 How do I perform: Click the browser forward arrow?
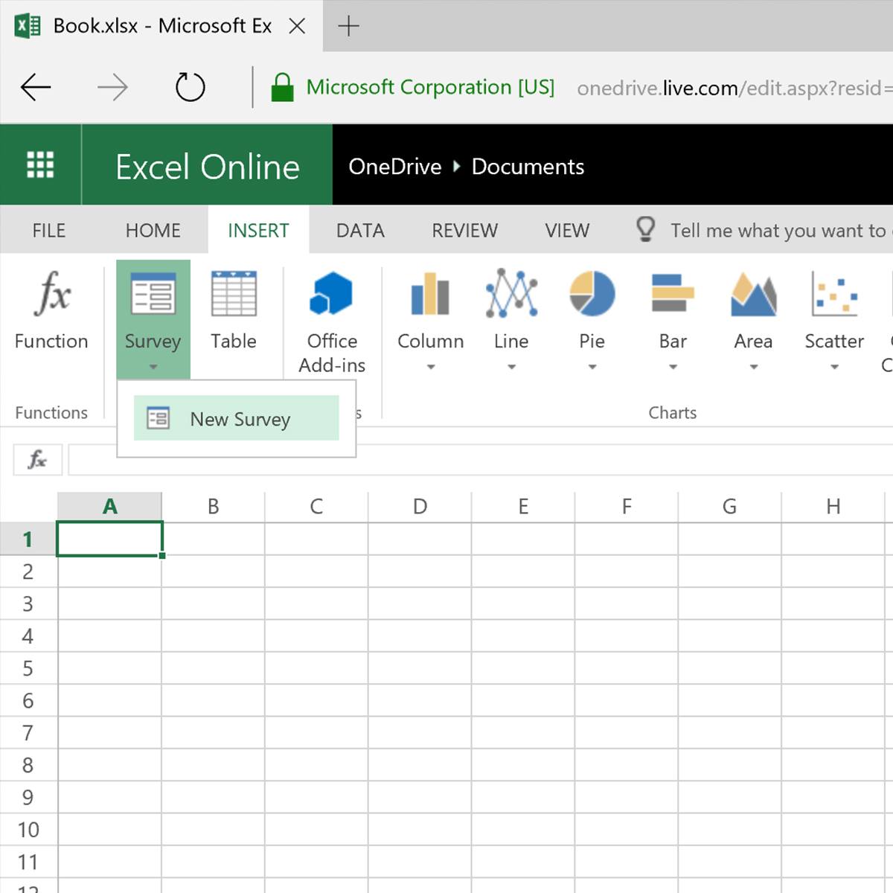(112, 88)
